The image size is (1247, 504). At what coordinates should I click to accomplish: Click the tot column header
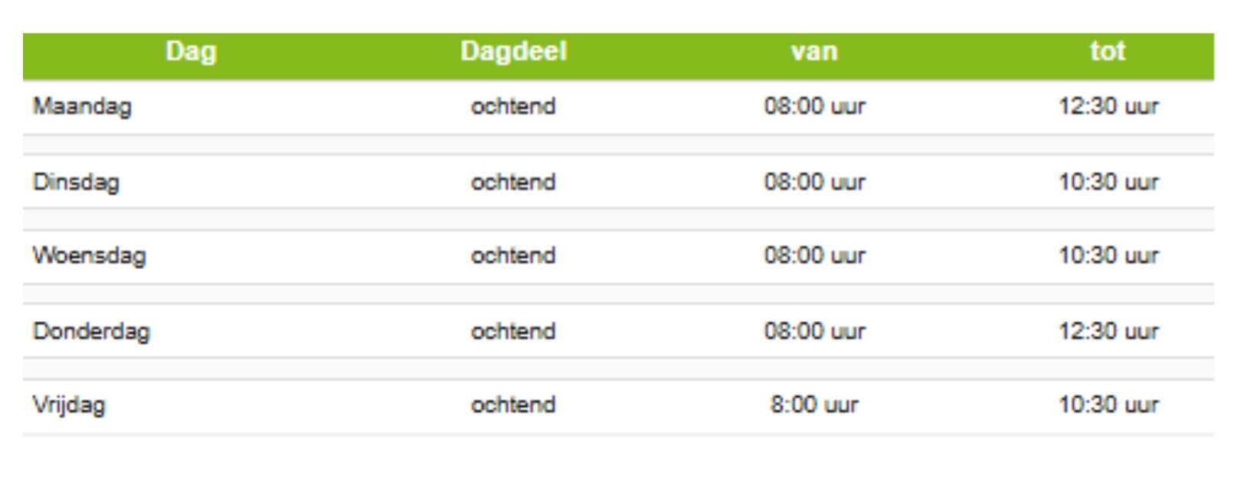(x=1108, y=52)
